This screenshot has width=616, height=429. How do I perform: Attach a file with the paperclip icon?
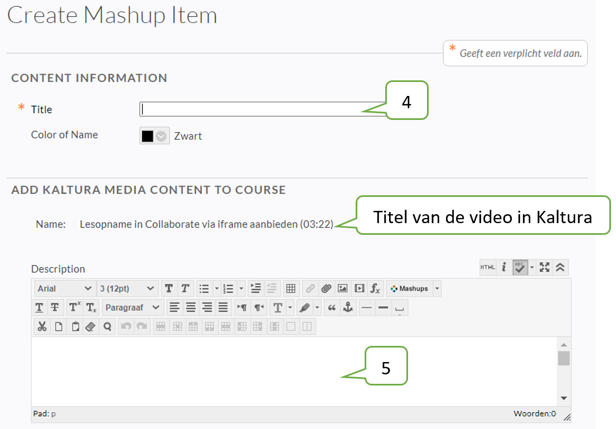[326, 288]
